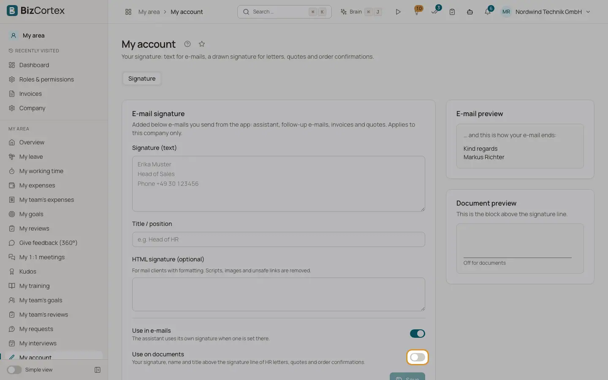Click the Title / position input field

click(279, 239)
